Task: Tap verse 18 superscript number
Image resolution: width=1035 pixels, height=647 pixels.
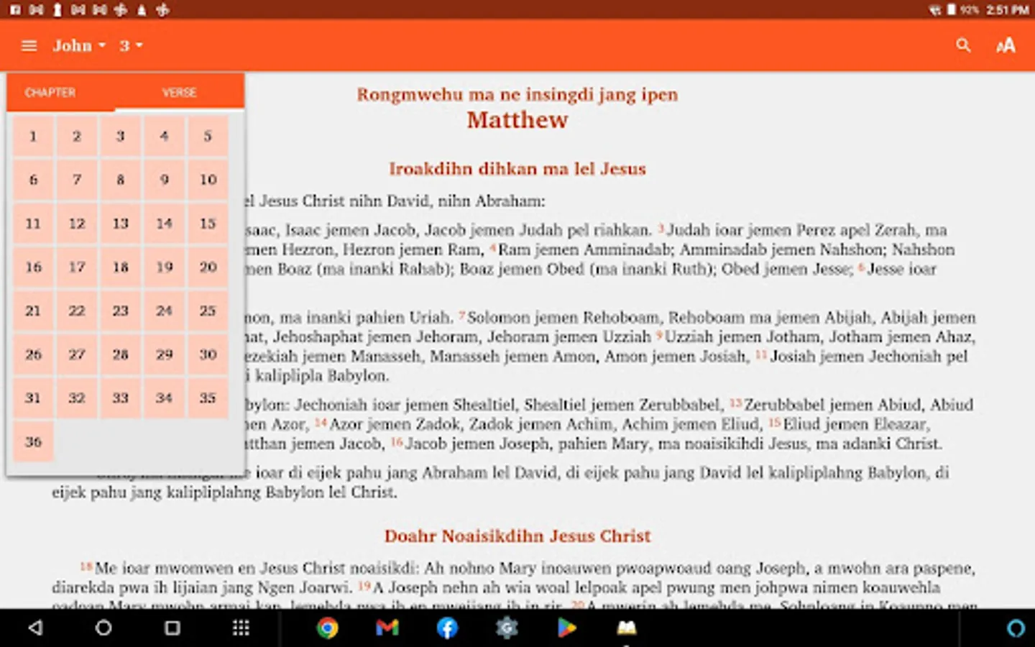Action: (86, 566)
